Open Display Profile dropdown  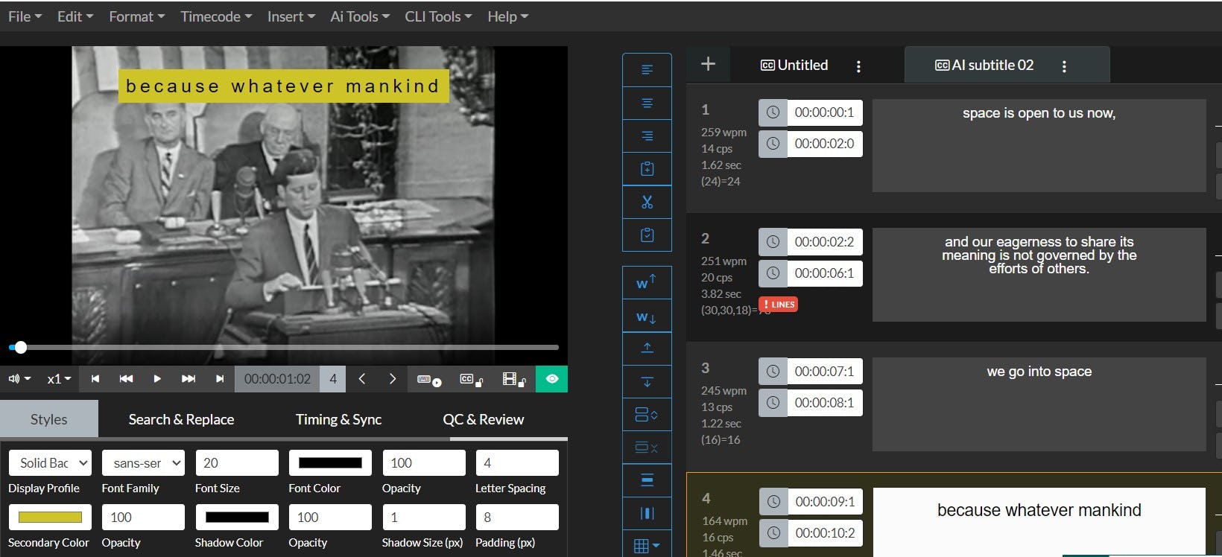pos(50,463)
